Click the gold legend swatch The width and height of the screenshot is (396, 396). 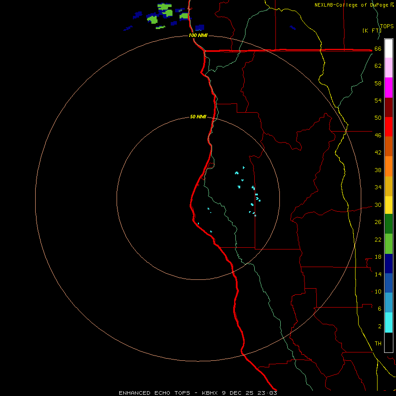[x=389, y=186]
